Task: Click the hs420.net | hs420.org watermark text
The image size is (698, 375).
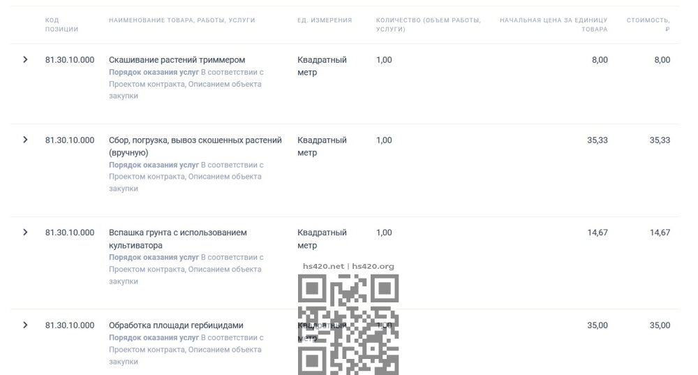Action: [348, 266]
